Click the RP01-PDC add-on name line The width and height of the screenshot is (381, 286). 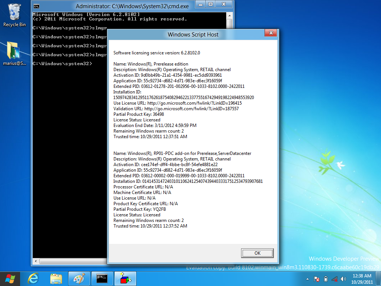(x=182, y=153)
